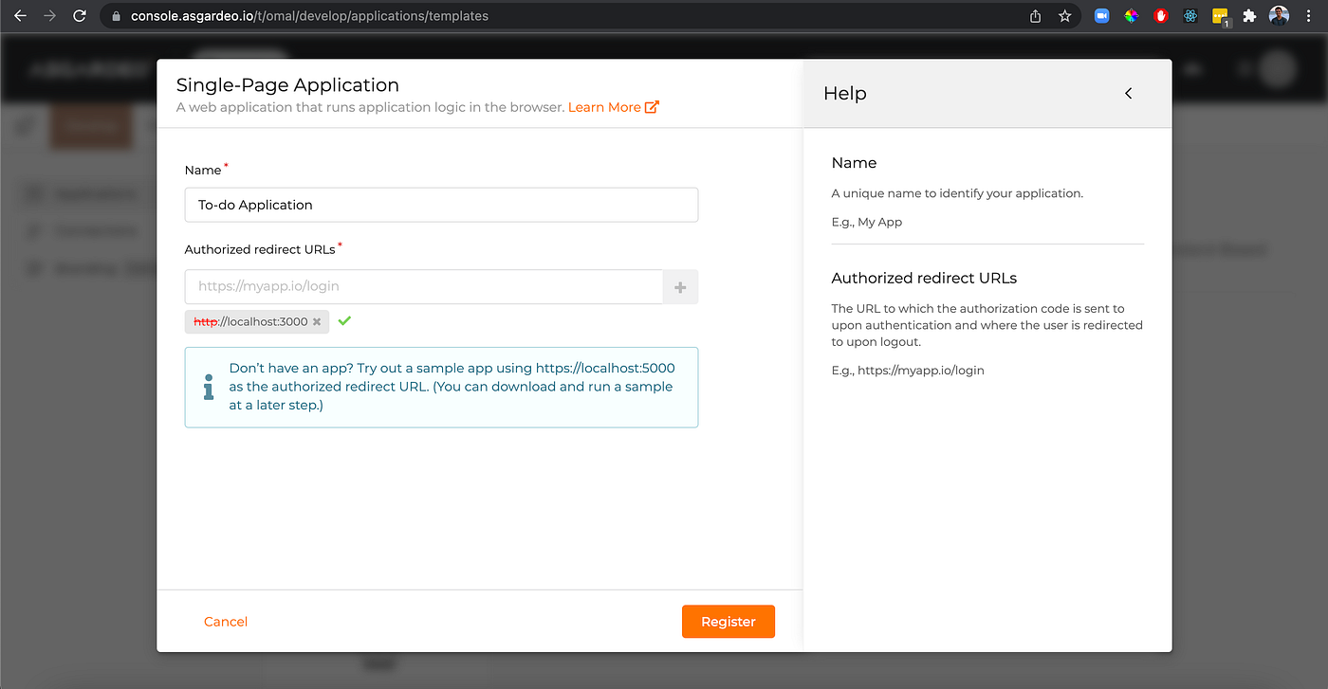1328x689 pixels.
Task: Click the ColorZilla color picker extension icon
Action: point(1131,15)
